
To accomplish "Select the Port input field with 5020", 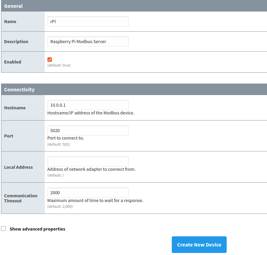I will pos(88,130).
